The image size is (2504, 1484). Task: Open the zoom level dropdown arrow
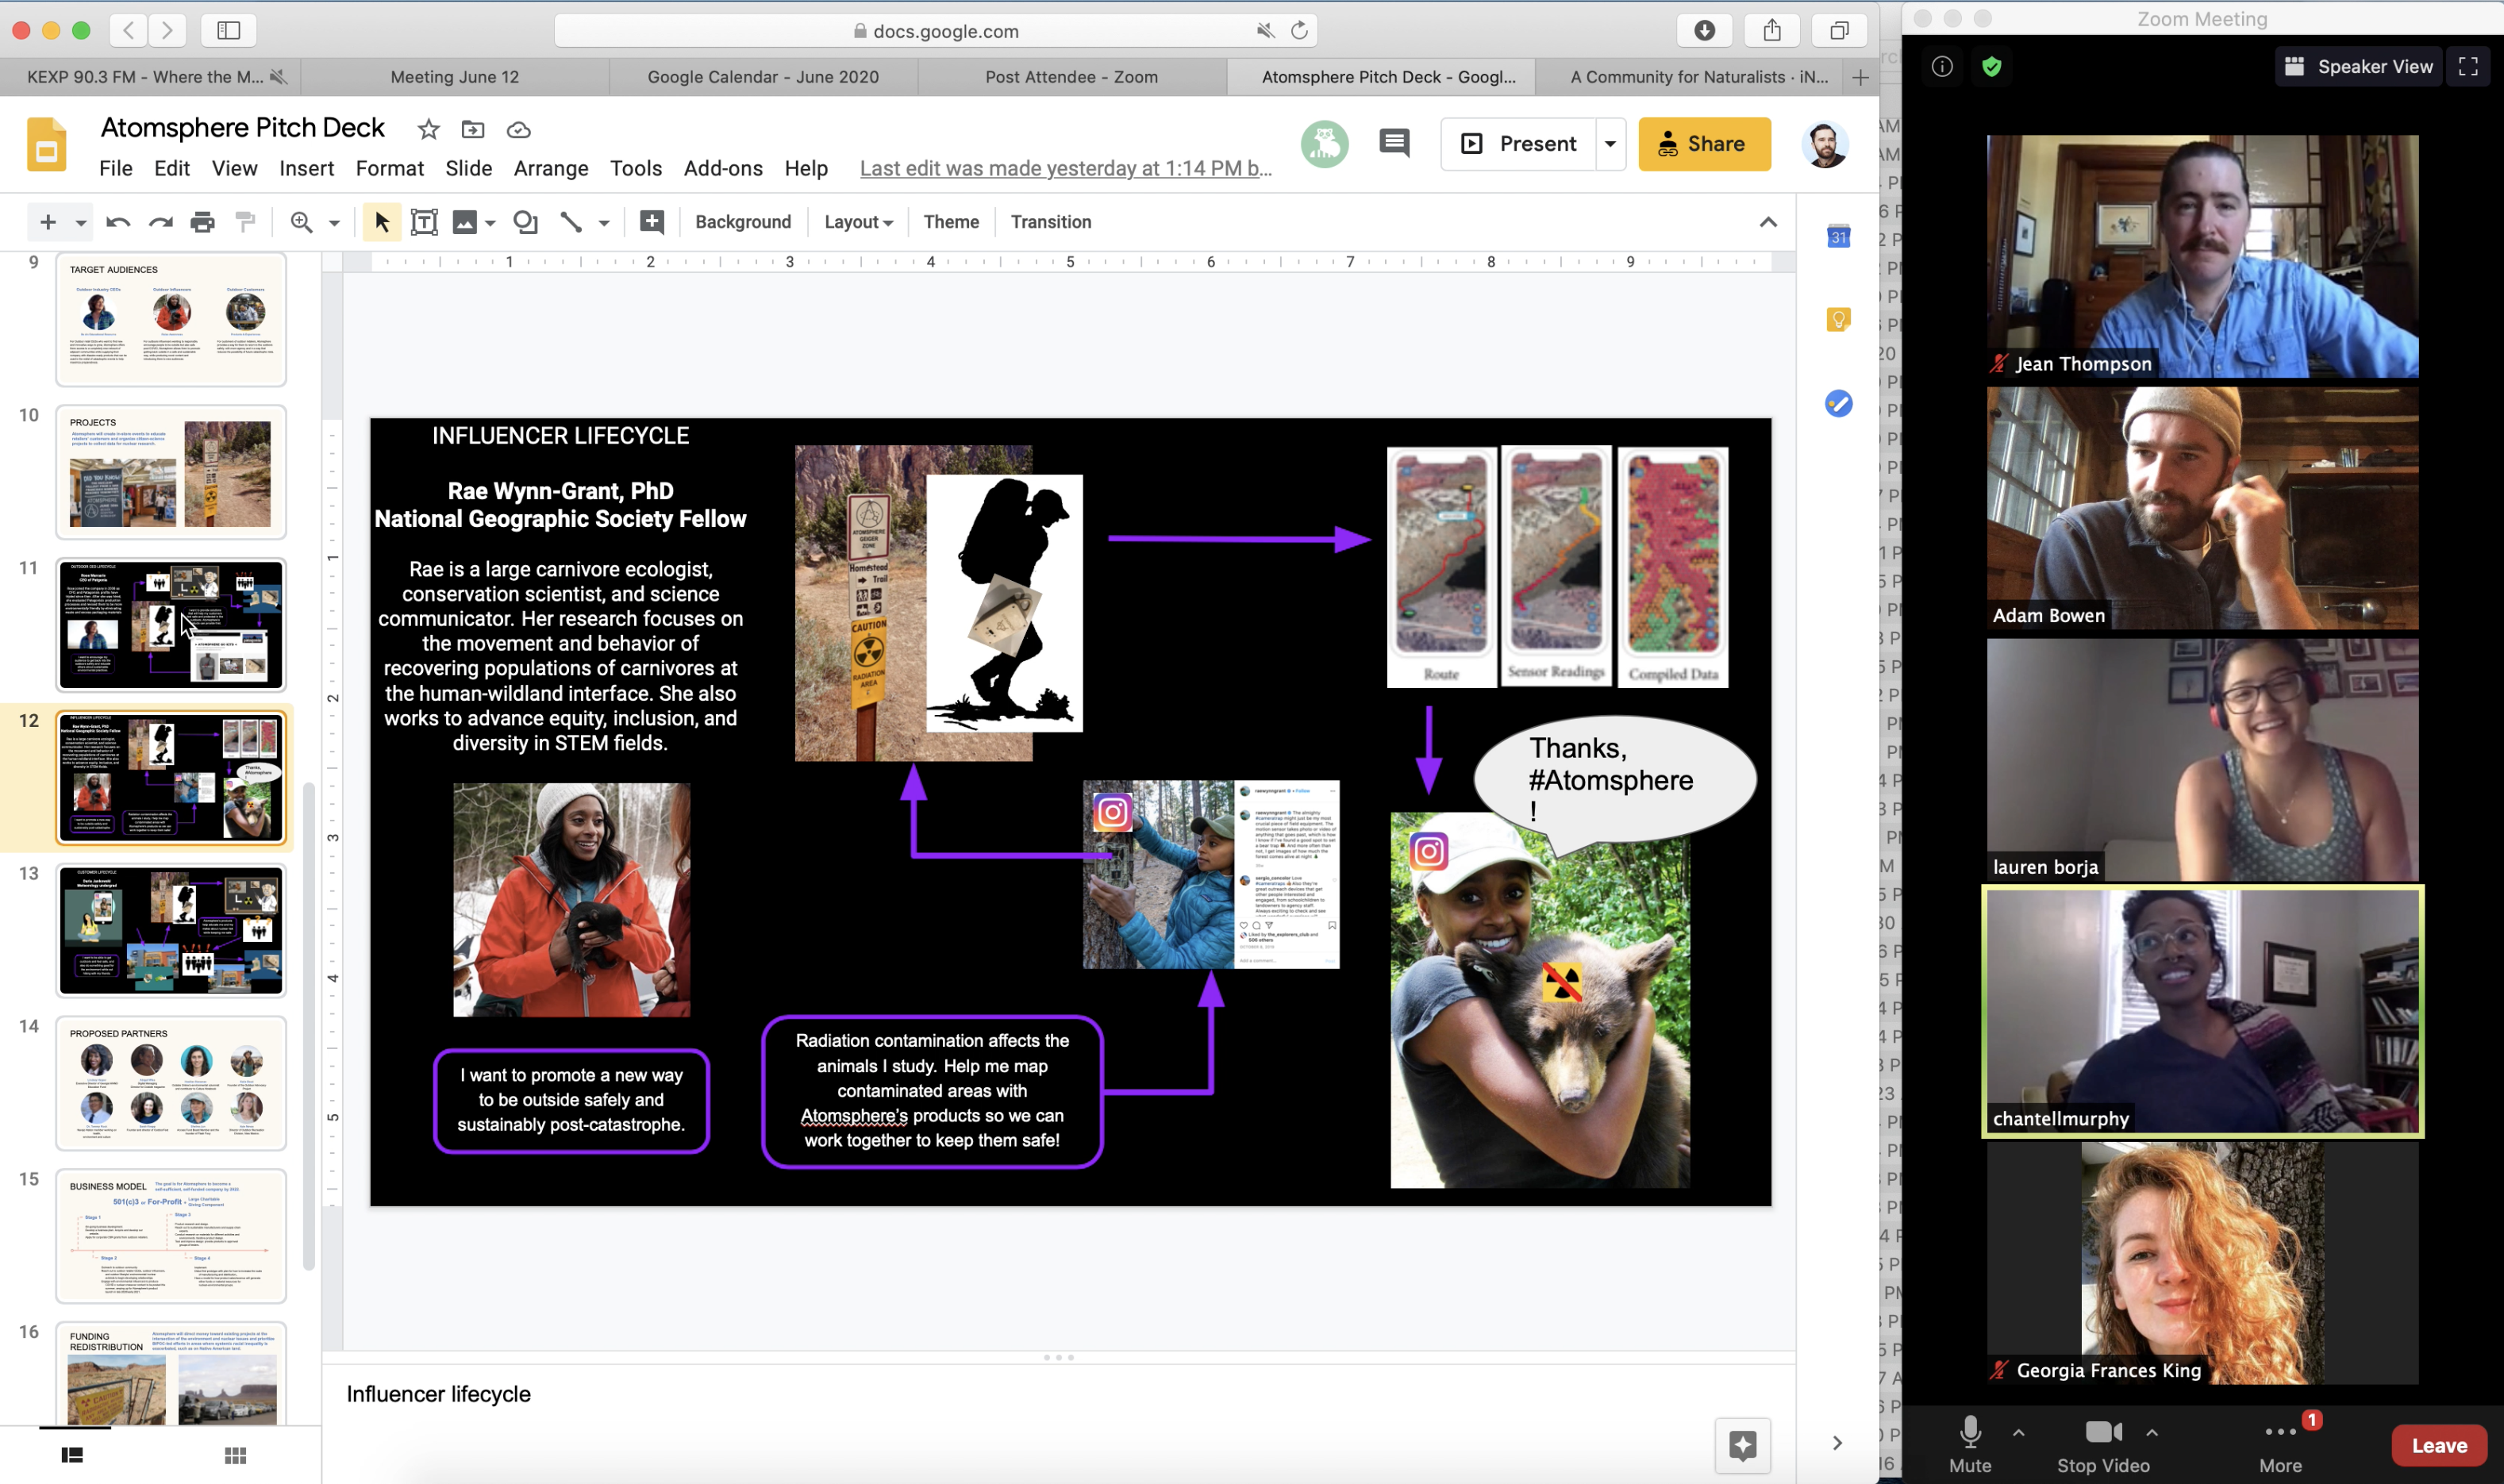(x=334, y=223)
